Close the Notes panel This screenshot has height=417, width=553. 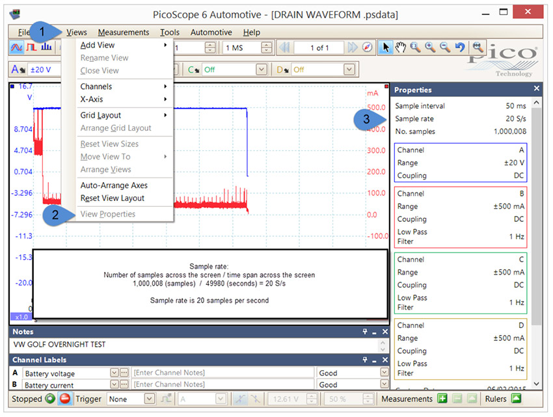(x=384, y=332)
